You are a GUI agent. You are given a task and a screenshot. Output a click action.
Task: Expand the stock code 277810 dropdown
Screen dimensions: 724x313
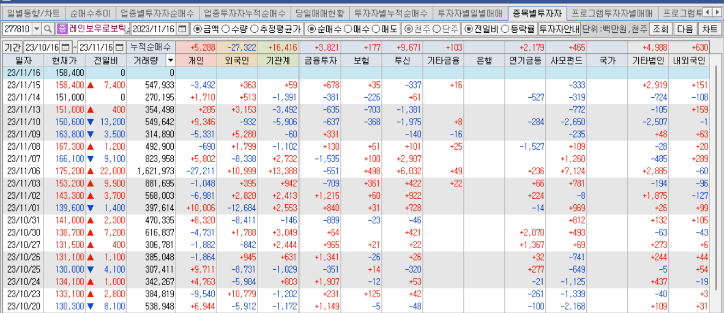tap(37, 29)
